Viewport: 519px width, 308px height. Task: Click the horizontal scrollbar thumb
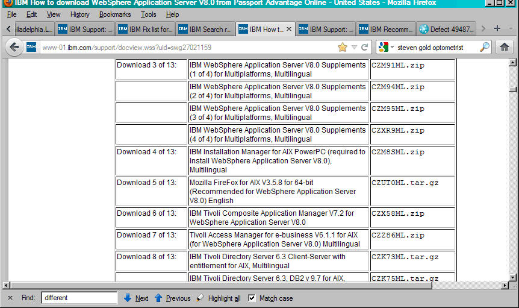tap(221, 285)
